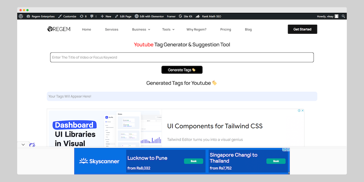The image size is (364, 182).
Task: Book the Singapore Changi to Thailand flight
Action: pos(276,161)
